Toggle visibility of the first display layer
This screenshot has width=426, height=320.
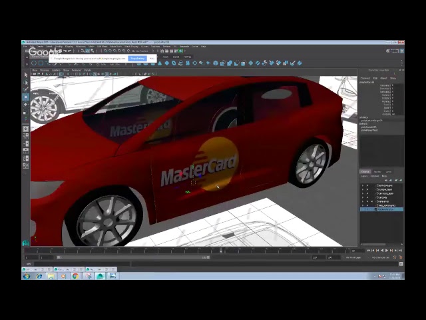point(362,185)
